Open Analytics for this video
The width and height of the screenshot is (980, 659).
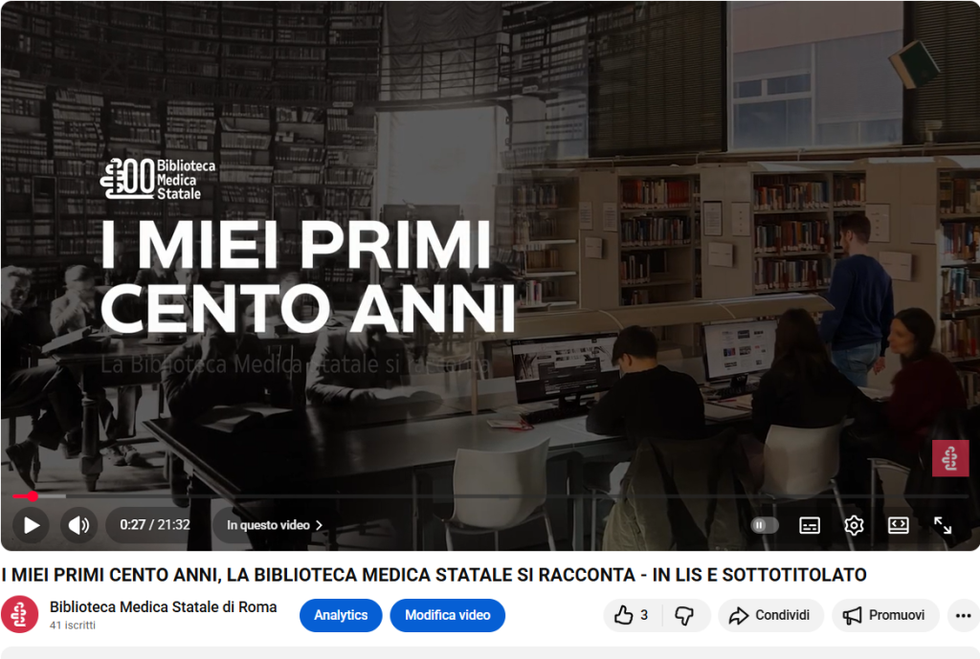point(341,615)
